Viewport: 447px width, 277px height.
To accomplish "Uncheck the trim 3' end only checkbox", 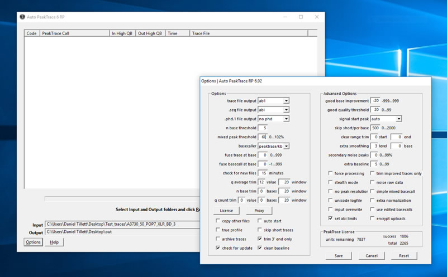I will click(259, 239).
